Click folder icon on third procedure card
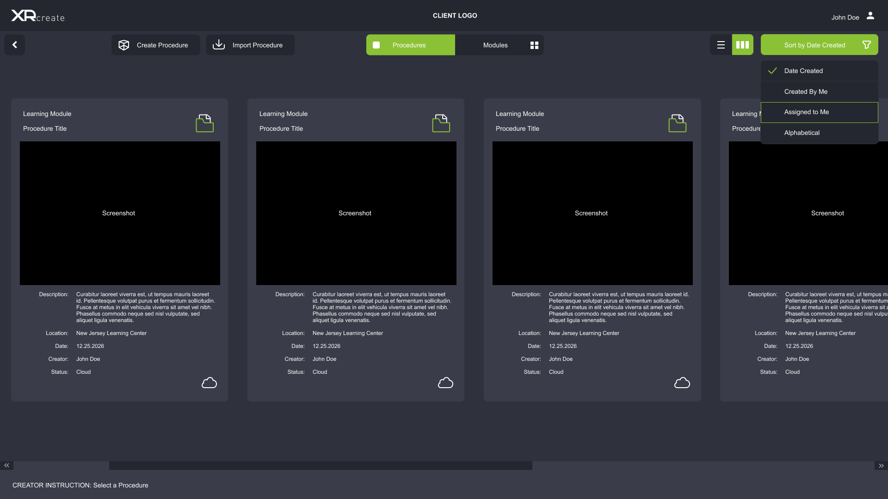The height and width of the screenshot is (499, 888). coord(677,123)
